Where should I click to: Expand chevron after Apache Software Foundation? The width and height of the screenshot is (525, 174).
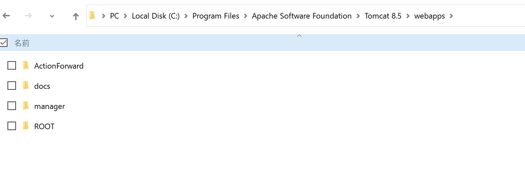[358, 16]
